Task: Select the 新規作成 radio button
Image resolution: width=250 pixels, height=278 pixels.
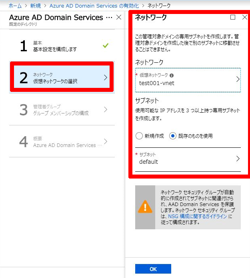Action: [x=139, y=136]
